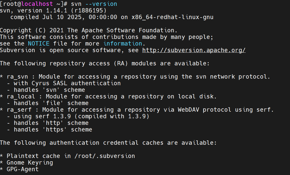The image size is (290, 175).
Task: Click the 'Gnome Keyring' line
Action: pyautogui.click(x=27, y=163)
